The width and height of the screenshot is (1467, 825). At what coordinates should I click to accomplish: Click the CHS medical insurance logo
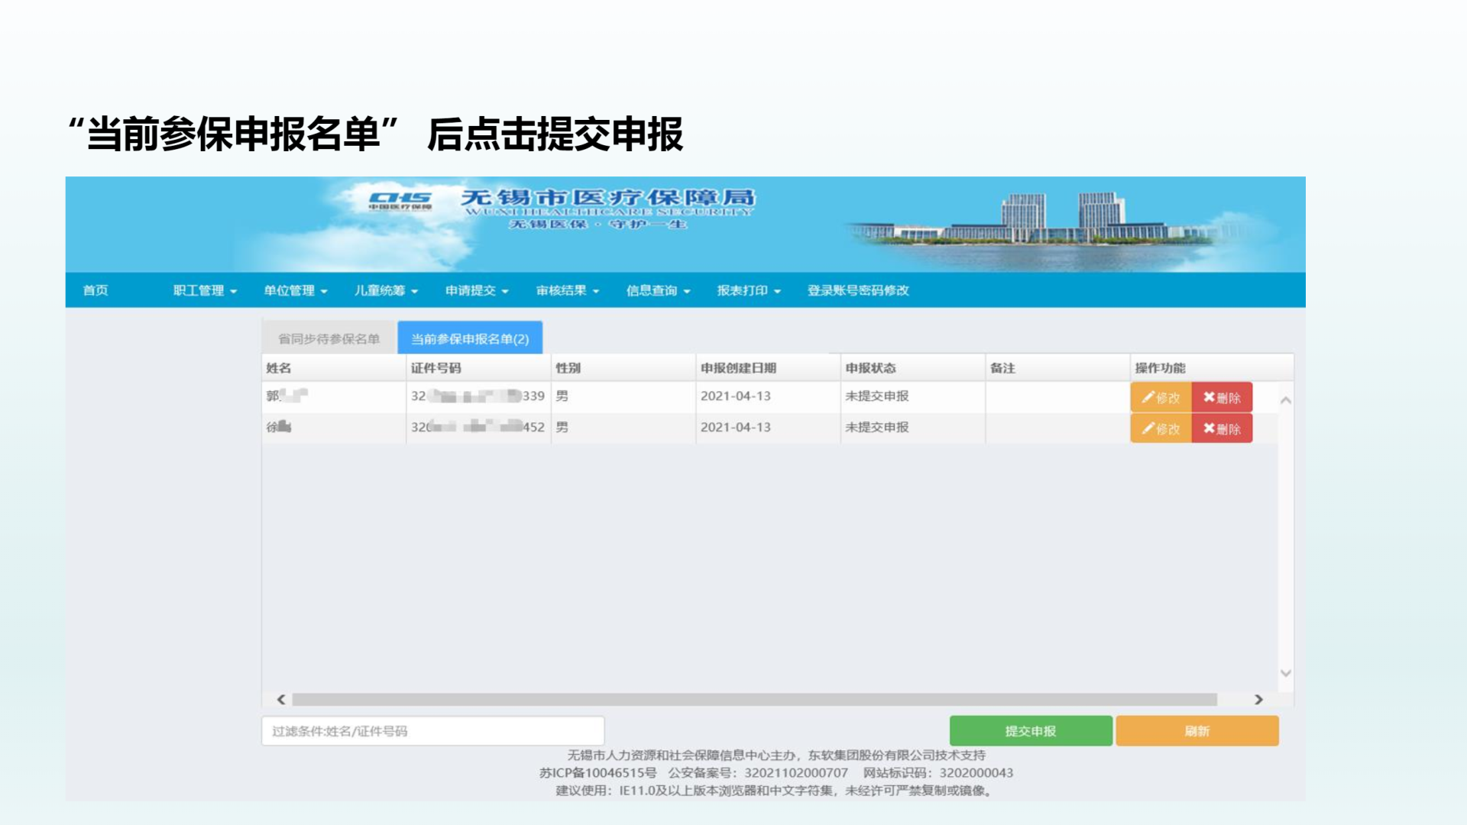tap(400, 201)
